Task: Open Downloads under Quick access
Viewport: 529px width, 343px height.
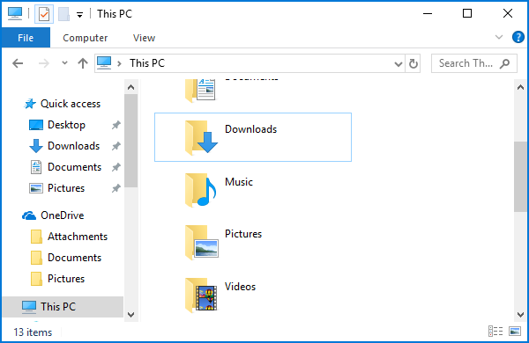Action: coord(73,146)
